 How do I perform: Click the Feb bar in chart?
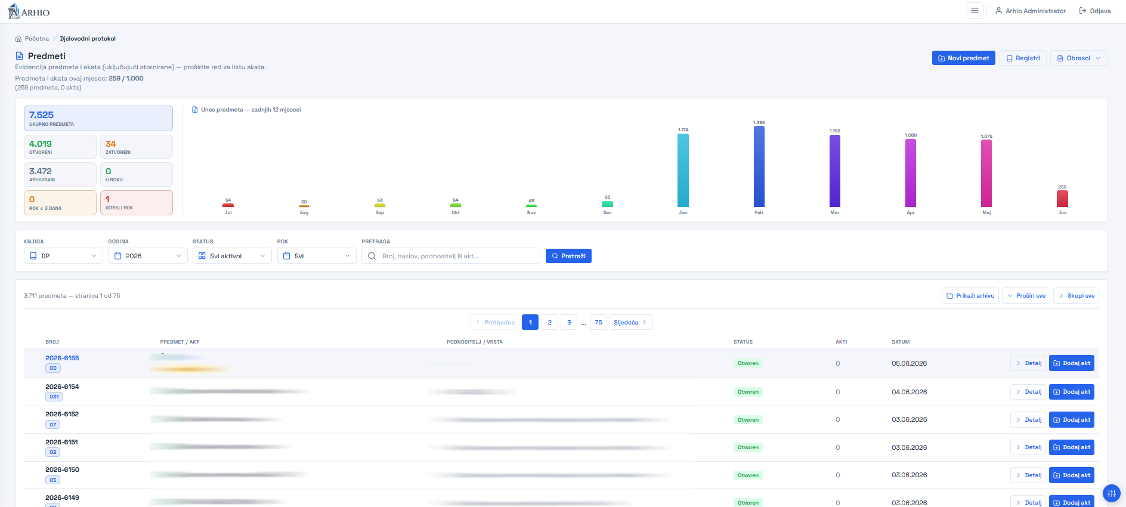tap(759, 166)
